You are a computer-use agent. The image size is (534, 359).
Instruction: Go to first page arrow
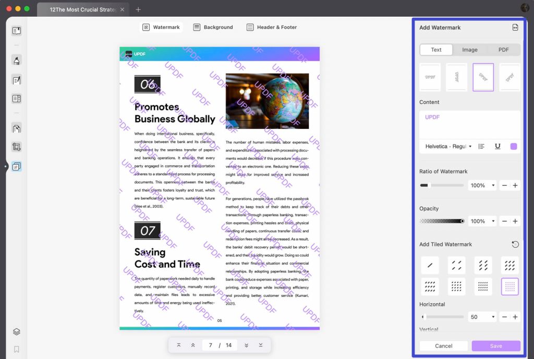(x=179, y=345)
